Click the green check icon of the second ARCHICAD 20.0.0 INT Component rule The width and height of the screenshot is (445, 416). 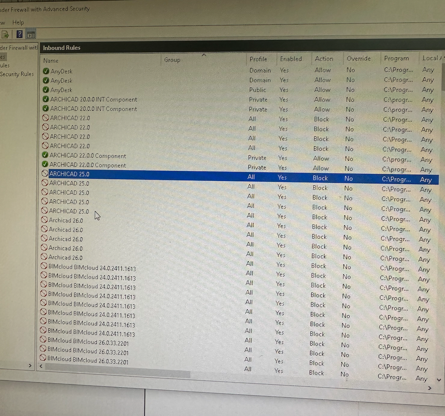[45, 108]
